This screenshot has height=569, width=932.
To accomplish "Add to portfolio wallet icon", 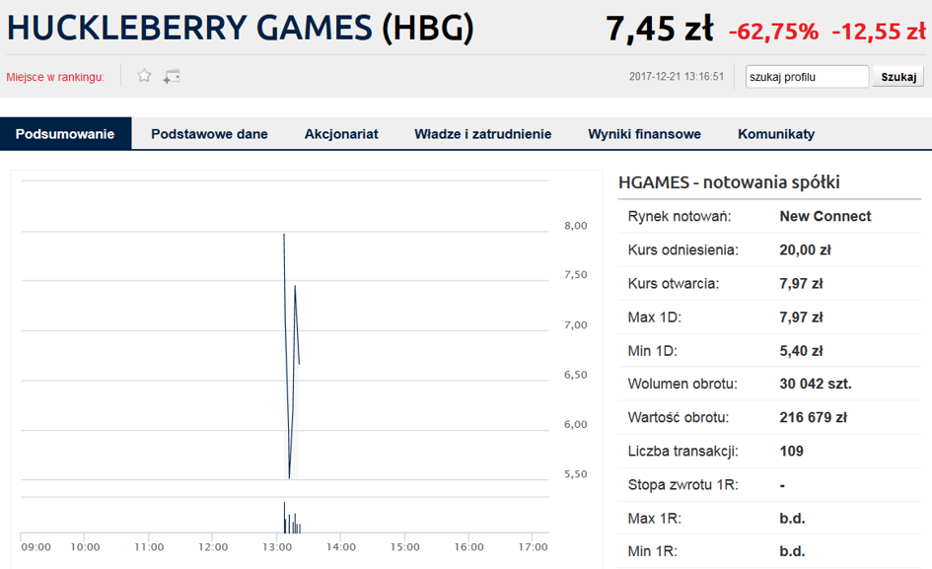I will tap(172, 76).
